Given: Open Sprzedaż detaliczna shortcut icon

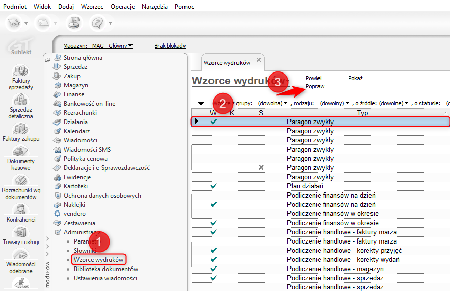Looking at the screenshot, I should 21,100.
